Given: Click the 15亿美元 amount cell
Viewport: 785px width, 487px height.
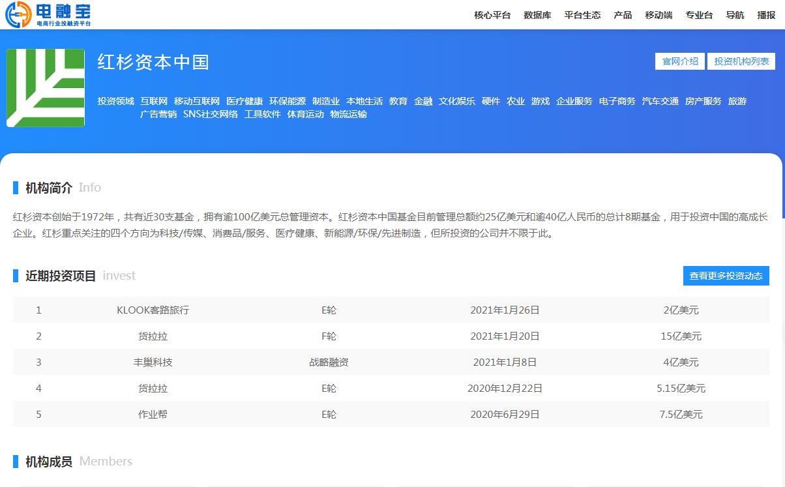Looking at the screenshot, I should tap(681, 336).
